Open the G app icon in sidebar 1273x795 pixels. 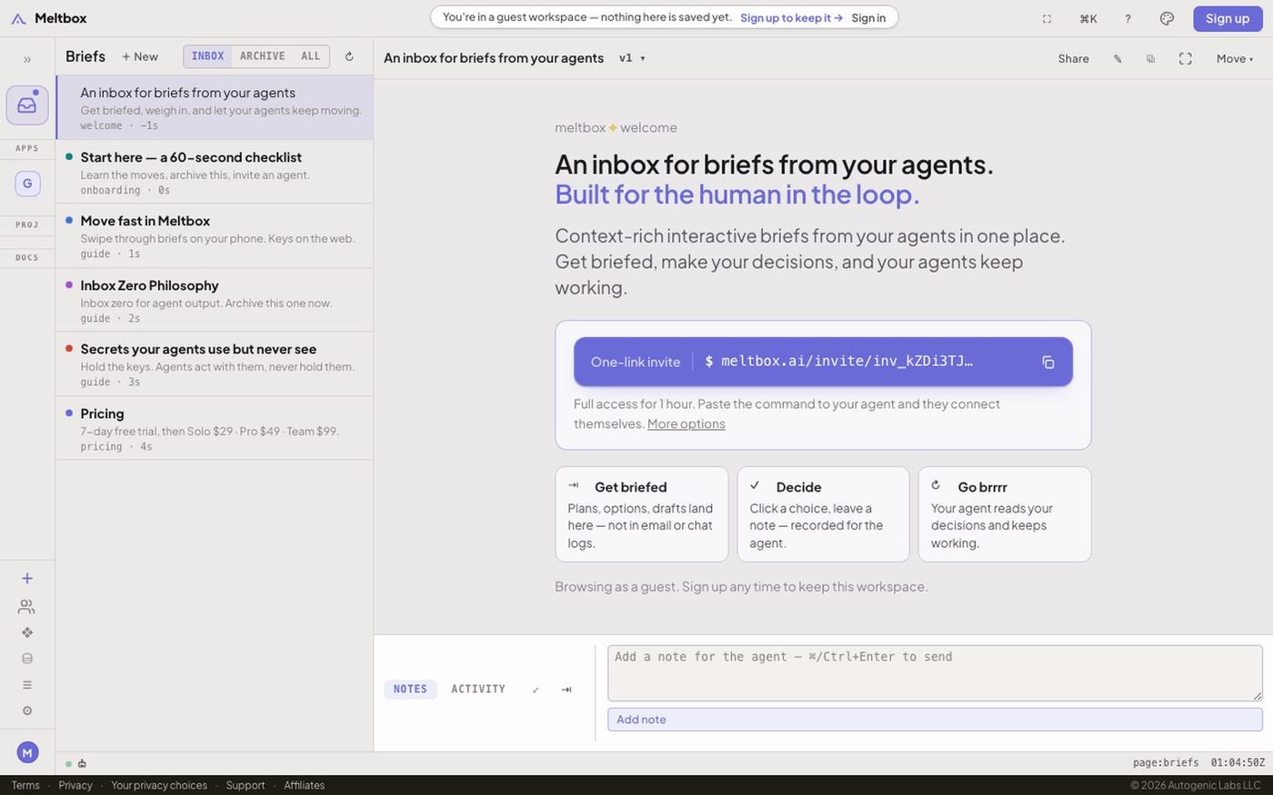point(27,184)
